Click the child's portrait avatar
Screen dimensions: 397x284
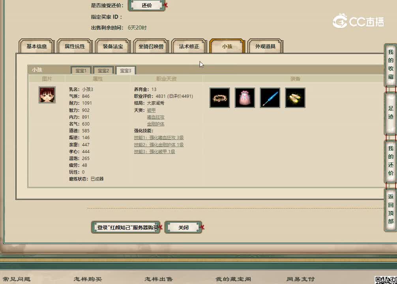[x=47, y=95]
